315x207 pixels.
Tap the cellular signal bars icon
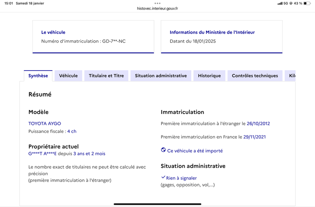pyautogui.click(x=280, y=4)
